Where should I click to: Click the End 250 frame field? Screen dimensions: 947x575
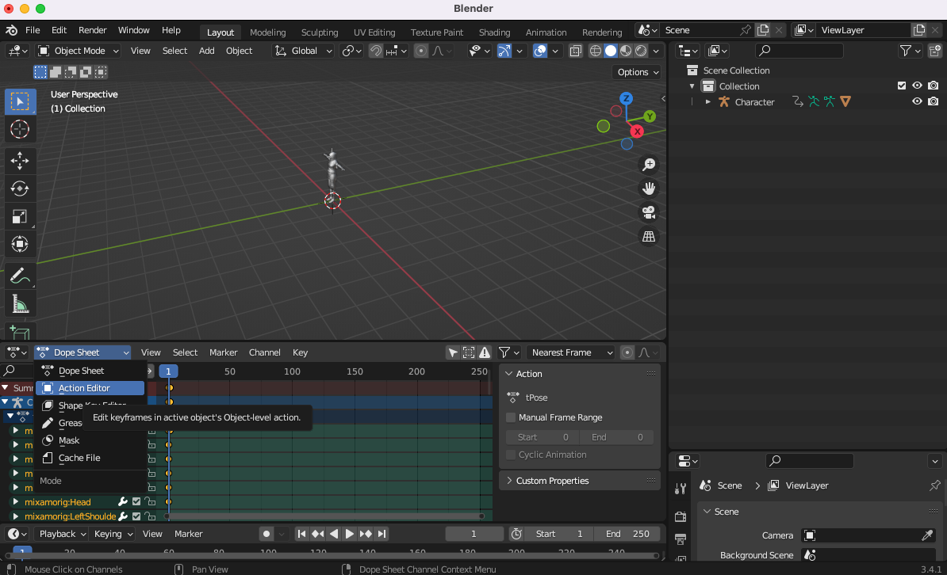[627, 534]
